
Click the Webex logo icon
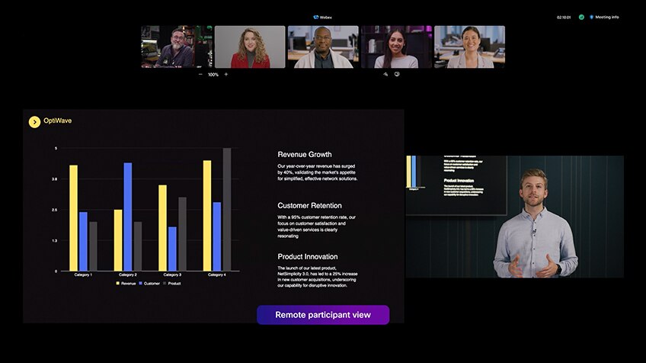pos(315,17)
